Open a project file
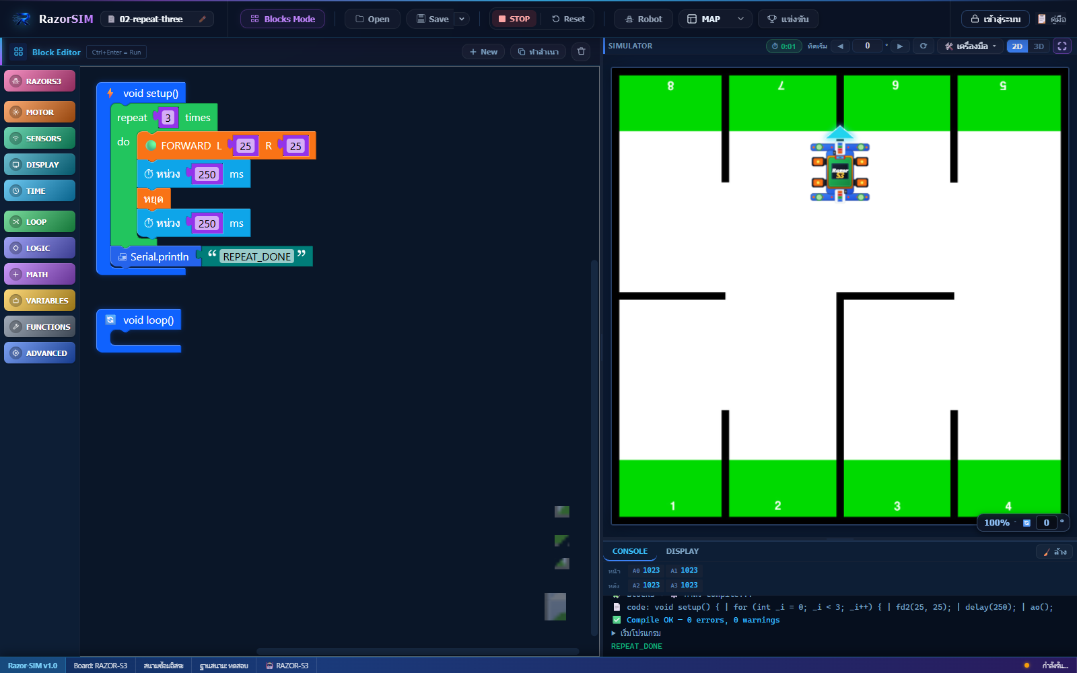Screen dimensions: 1077x673 coord(372,19)
